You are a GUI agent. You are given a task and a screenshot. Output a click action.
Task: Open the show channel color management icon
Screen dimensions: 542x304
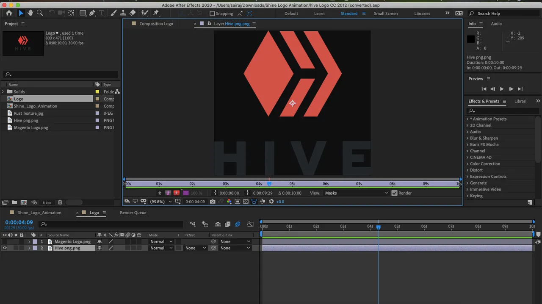[x=229, y=202]
